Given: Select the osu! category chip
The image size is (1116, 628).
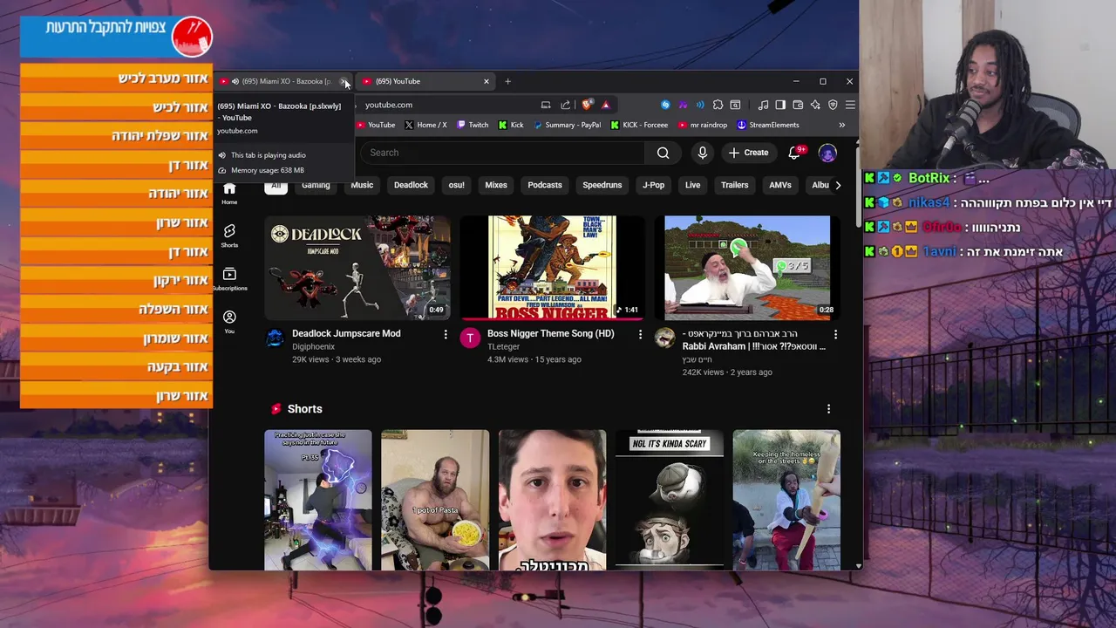Looking at the screenshot, I should (x=456, y=185).
